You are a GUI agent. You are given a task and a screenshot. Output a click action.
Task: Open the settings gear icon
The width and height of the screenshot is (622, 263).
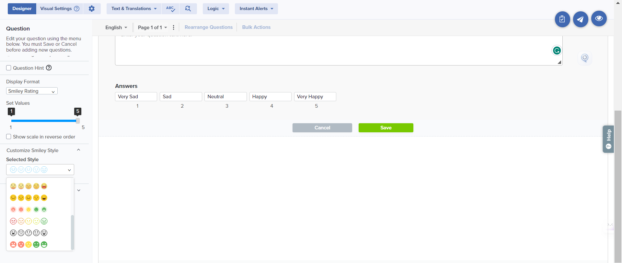[92, 9]
